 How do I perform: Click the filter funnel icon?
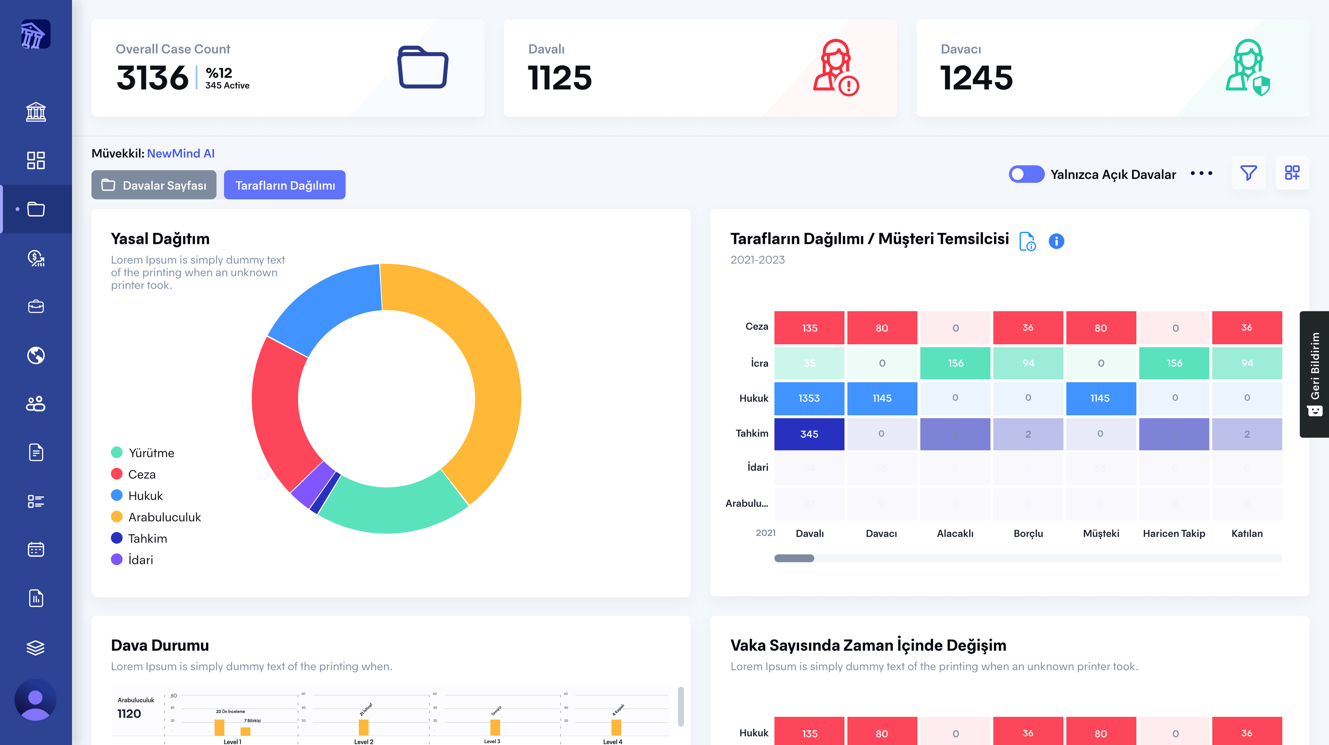point(1248,173)
